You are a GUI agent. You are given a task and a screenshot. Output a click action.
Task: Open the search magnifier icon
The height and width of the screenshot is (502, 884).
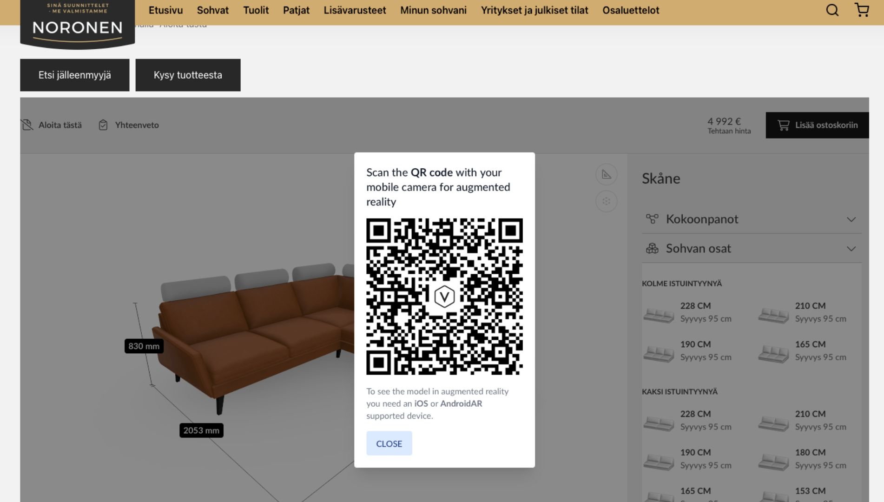[832, 10]
